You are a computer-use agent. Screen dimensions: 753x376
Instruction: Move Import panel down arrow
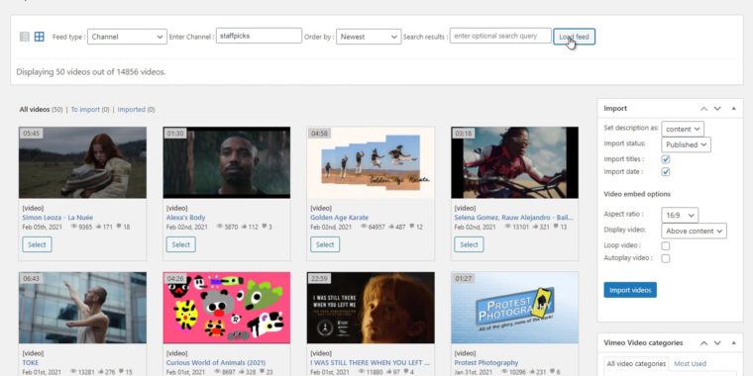(x=717, y=109)
